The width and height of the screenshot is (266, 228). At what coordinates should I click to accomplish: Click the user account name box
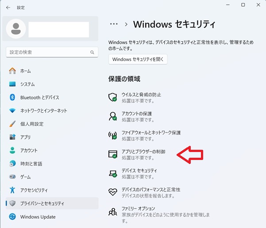point(59,30)
